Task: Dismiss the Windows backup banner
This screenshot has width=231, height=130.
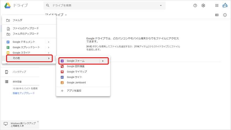Action: click(x=38, y=122)
